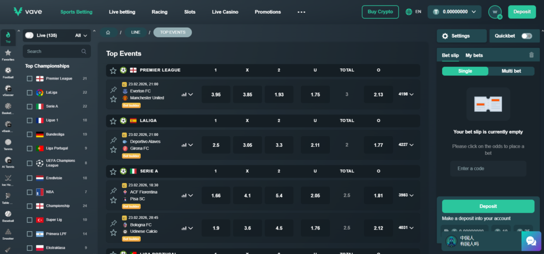Click the search magnifier icon
The width and height of the screenshot is (544, 254).
coord(83,51)
